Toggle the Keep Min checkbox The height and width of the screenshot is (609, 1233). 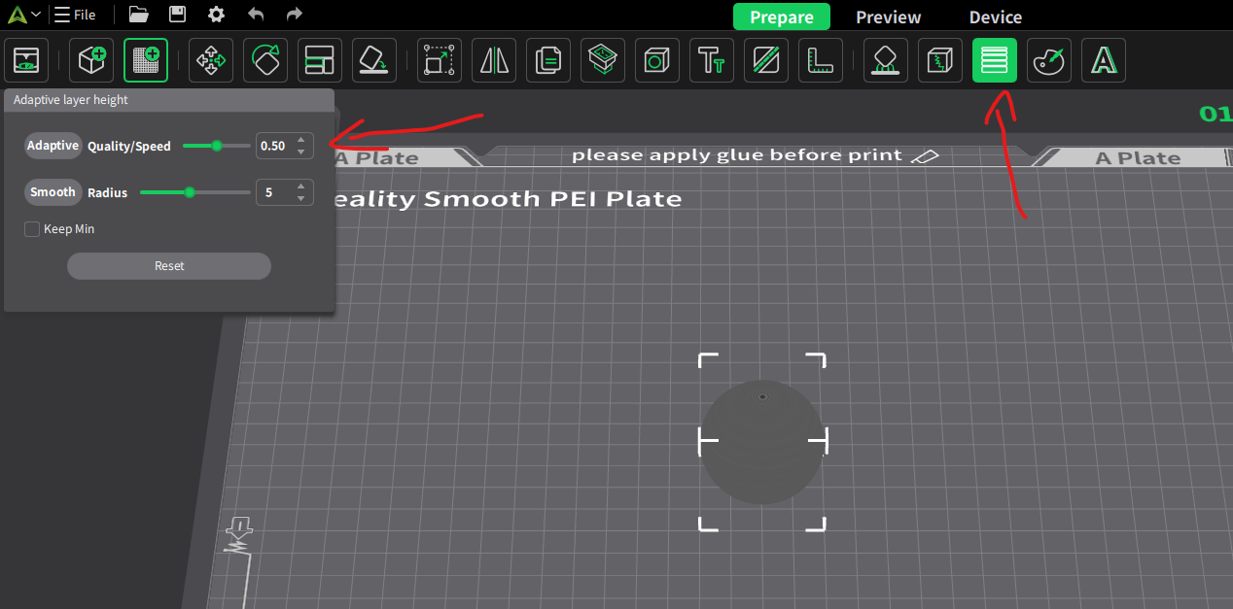(x=32, y=229)
